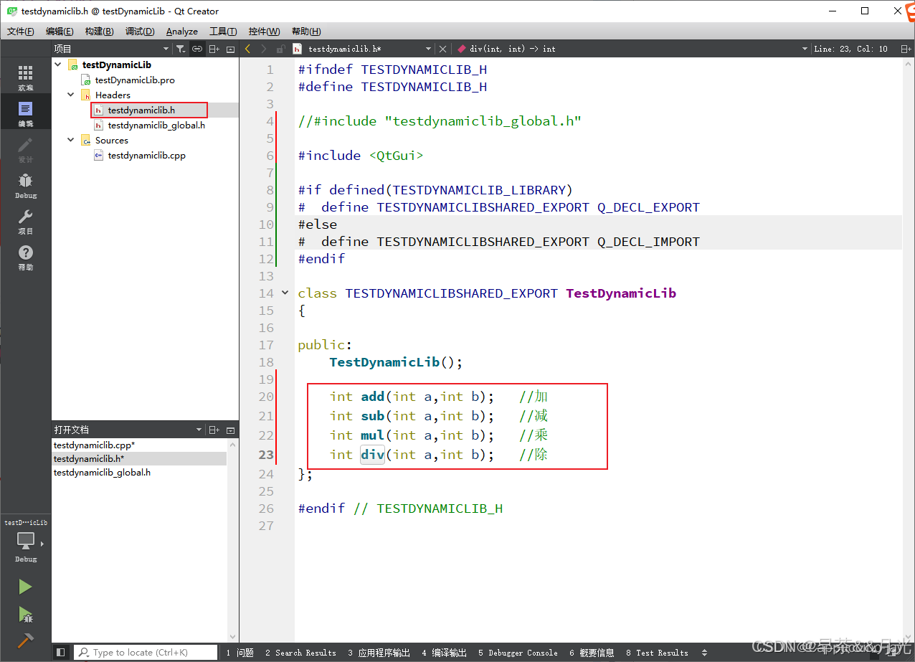Screen dimensions: 915x662
Task: Open the 1 问题 output pane
Action: 240,653
